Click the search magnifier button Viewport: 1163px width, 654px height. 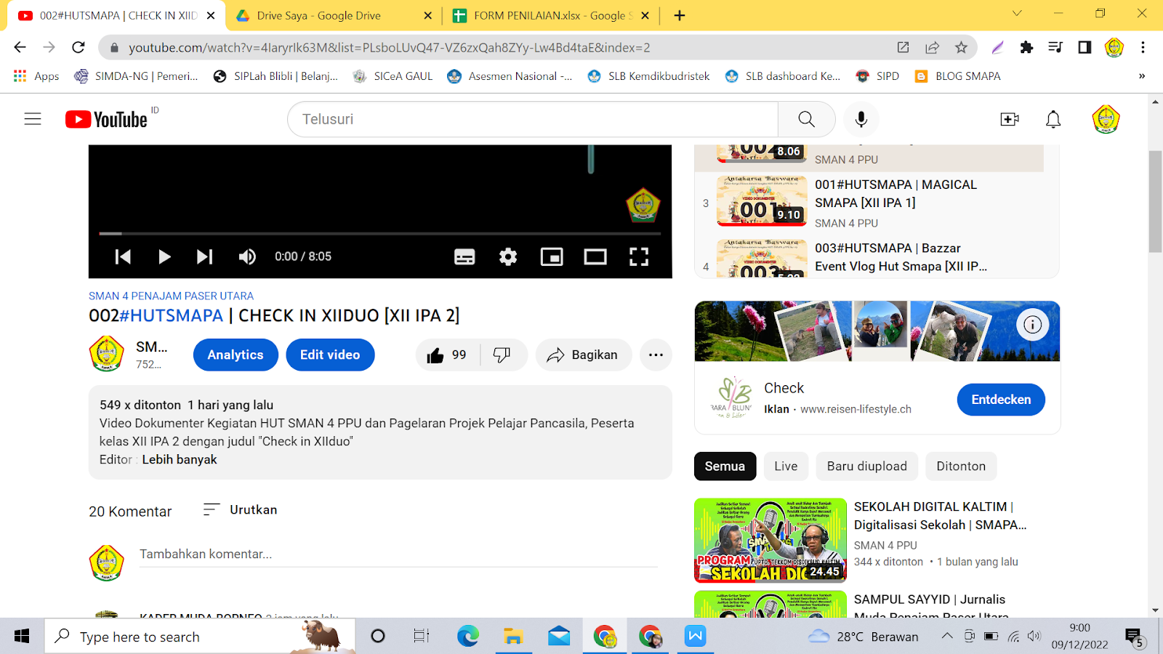(x=806, y=119)
